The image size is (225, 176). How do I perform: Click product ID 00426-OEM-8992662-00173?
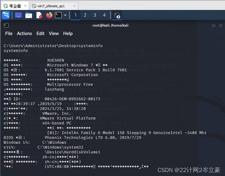(x=72, y=99)
